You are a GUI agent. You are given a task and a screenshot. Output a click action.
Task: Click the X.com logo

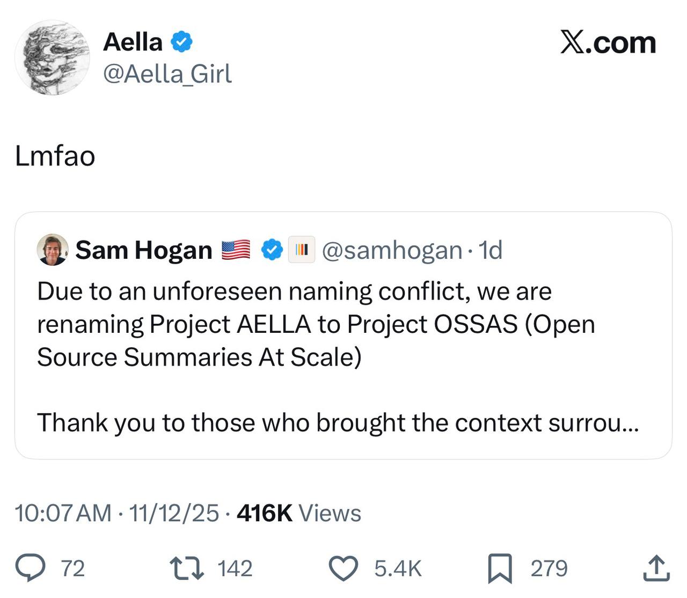point(608,43)
